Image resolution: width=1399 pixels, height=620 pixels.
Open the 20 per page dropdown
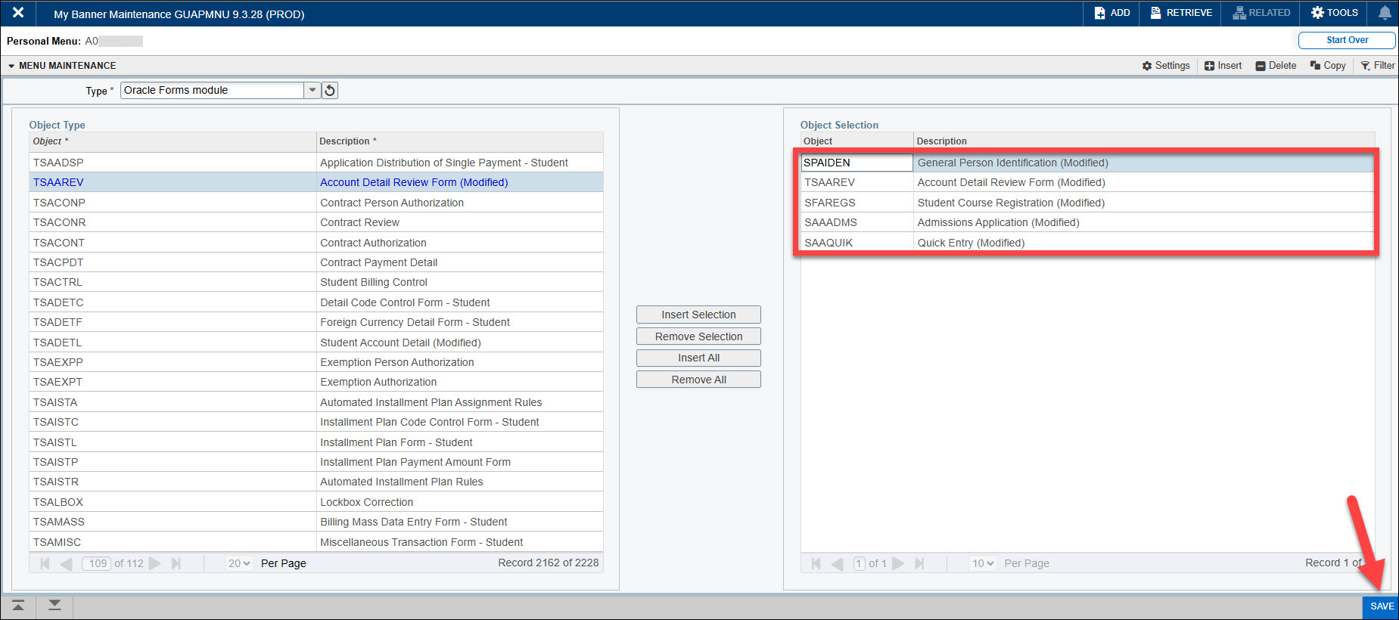239,563
